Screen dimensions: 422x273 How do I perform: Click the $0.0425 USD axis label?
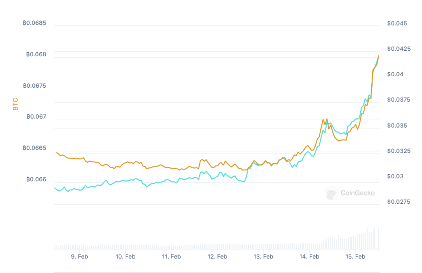pos(399,49)
